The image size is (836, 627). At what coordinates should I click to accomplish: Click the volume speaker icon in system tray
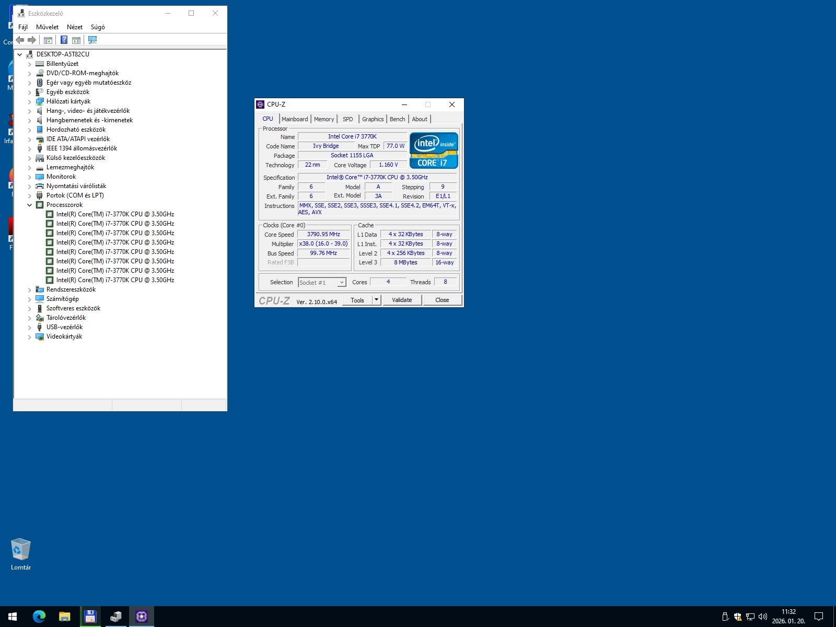tap(762, 617)
